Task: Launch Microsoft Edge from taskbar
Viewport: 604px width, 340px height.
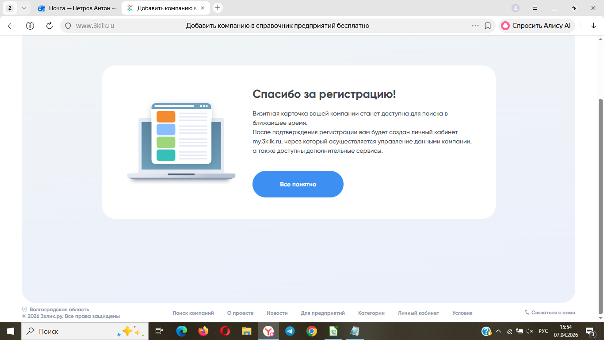Action: pyautogui.click(x=182, y=331)
